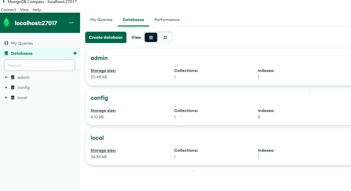The height and width of the screenshot is (191, 351).
Task: Open the View menu
Action: click(24, 10)
